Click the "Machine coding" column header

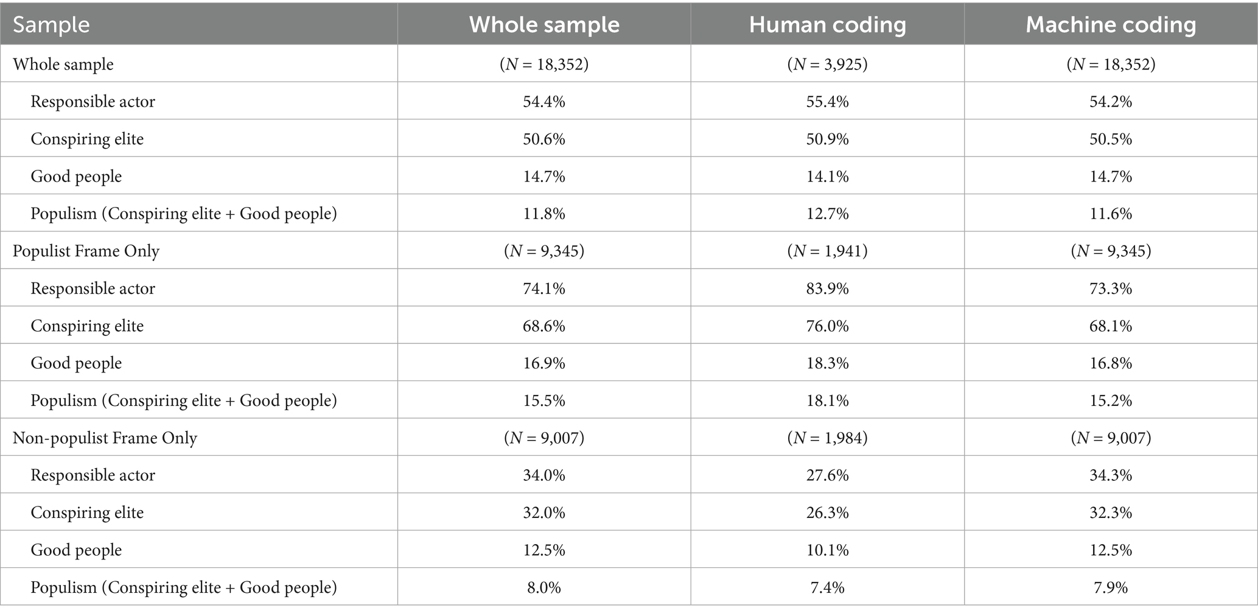1111,25
